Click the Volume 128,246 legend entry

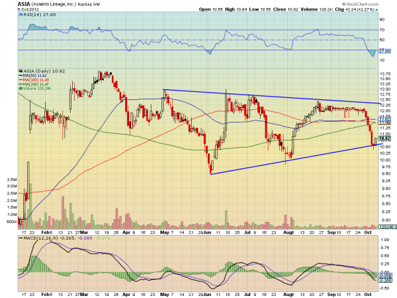[36, 89]
